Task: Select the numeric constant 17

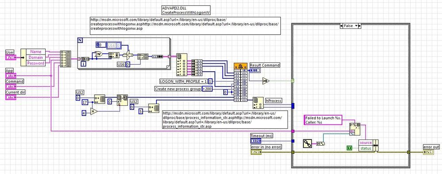Action: (x=85, y=102)
